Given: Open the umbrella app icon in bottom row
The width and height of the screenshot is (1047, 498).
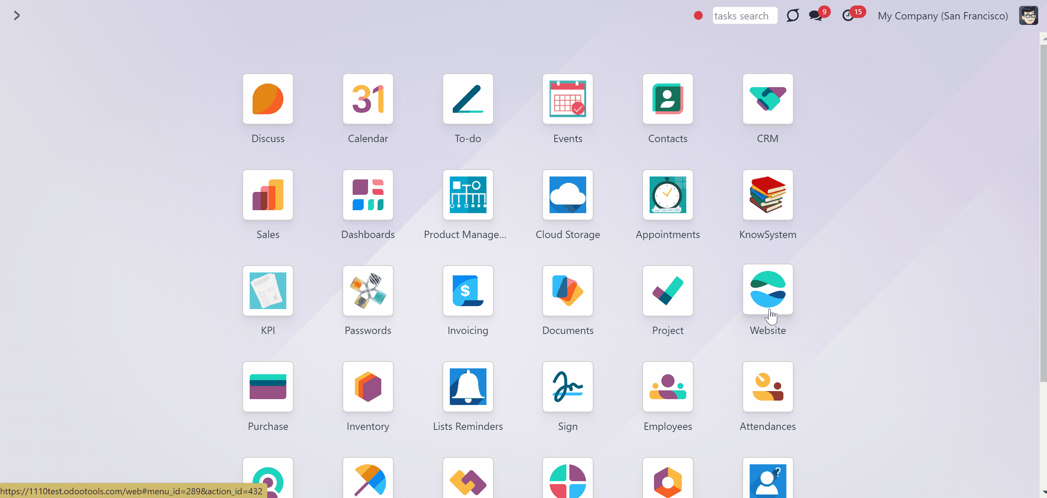Looking at the screenshot, I should point(368,478).
